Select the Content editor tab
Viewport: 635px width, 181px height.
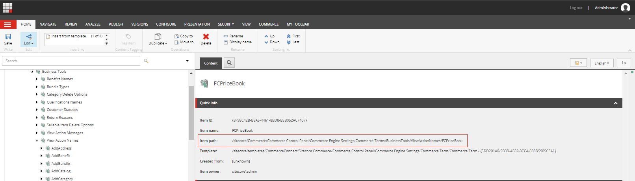pyautogui.click(x=211, y=63)
